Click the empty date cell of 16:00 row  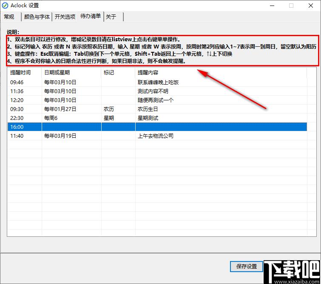click(71, 127)
